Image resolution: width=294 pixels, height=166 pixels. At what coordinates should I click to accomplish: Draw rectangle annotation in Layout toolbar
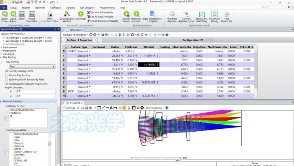tap(99, 108)
